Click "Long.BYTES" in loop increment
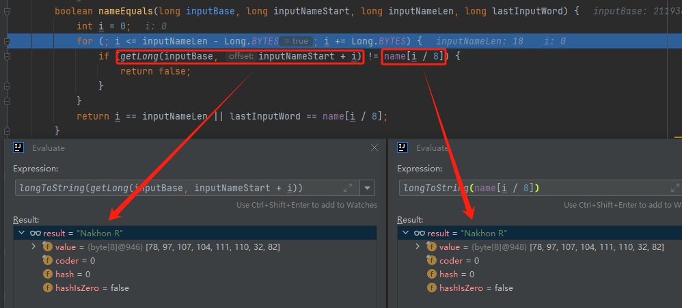The image size is (682, 308). tap(378, 41)
